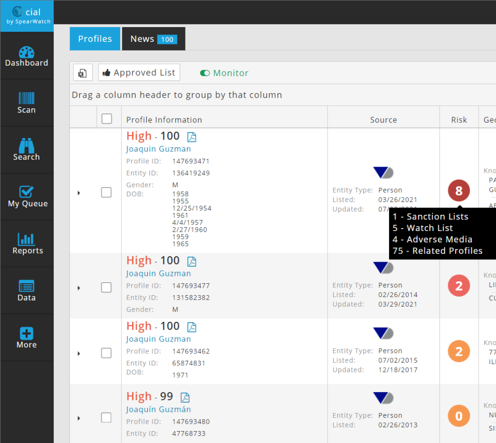Image resolution: width=496 pixels, height=443 pixels.
Task: Expand row for profile 147693462
Action: click(x=79, y=353)
